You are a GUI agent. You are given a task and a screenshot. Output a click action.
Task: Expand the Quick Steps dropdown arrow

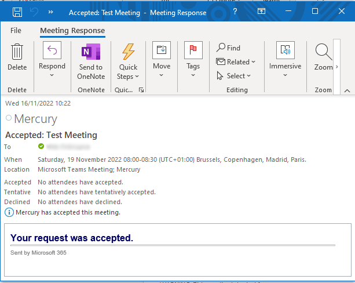point(137,77)
